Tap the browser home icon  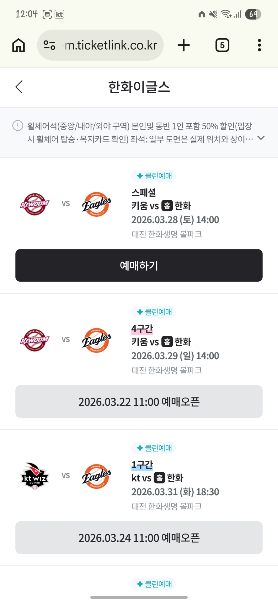pos(19,45)
